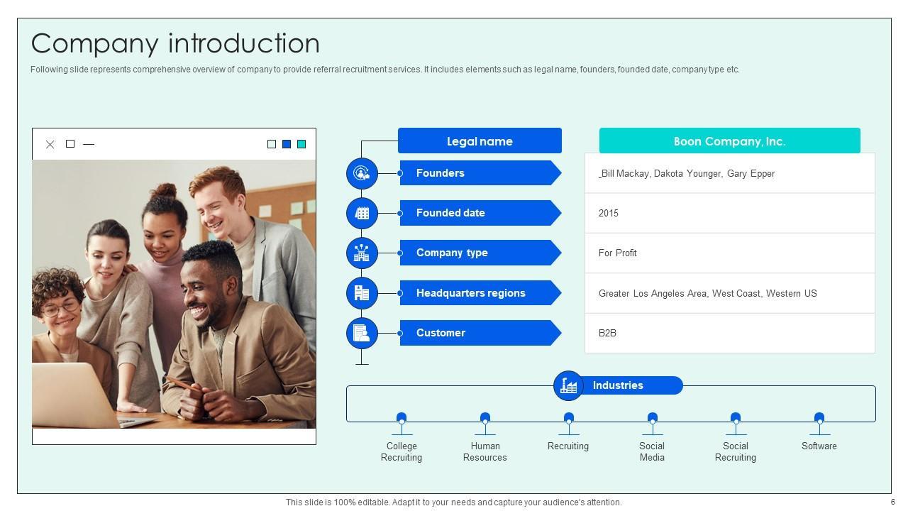Select the Company type building icon
908x511 pixels.
(362, 253)
